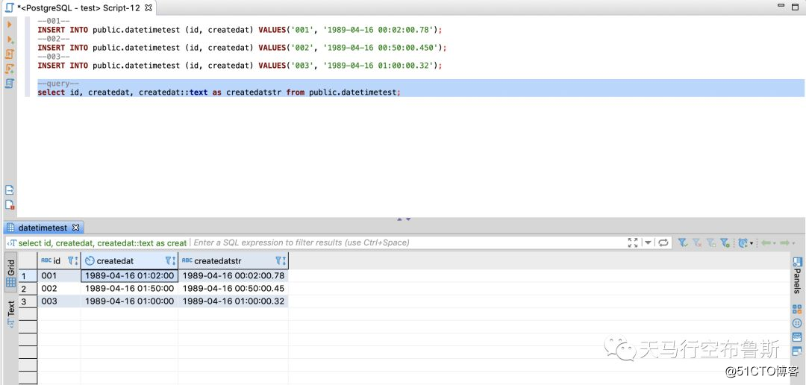806x385 pixels.
Task: Remove all filters funnel with red X
Action: pos(697,242)
